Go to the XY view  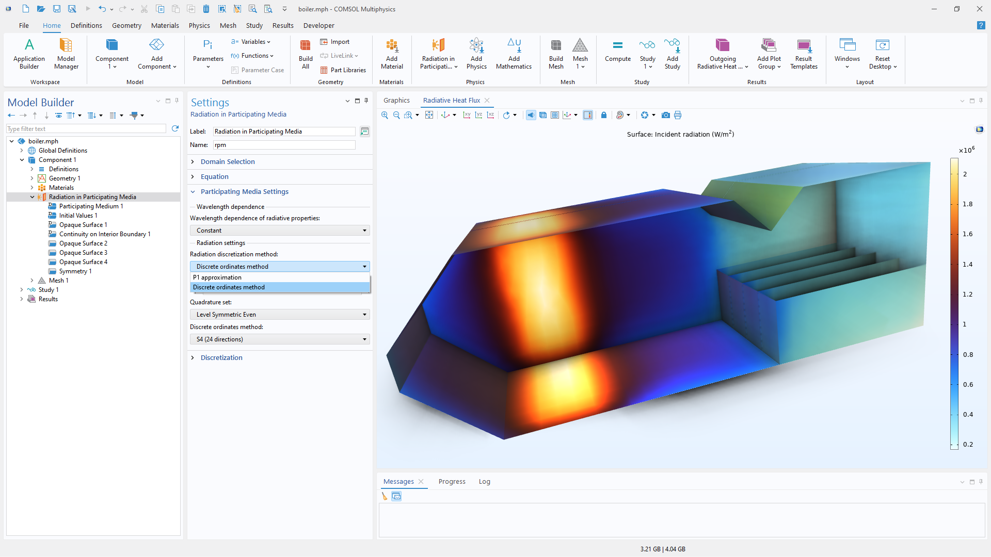coord(467,115)
